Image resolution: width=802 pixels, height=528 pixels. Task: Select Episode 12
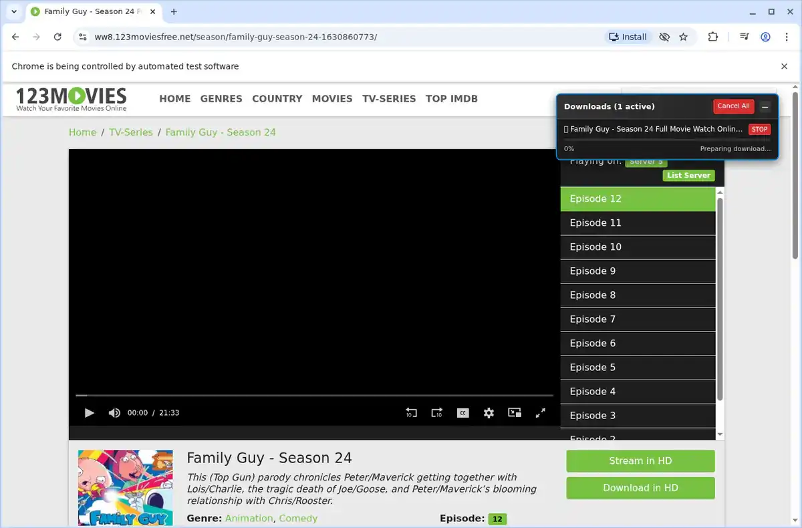point(638,199)
